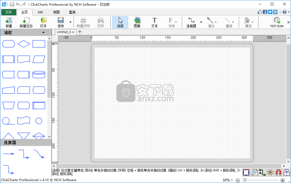
Task: Click the 字体 font tool
Action: coord(172,22)
